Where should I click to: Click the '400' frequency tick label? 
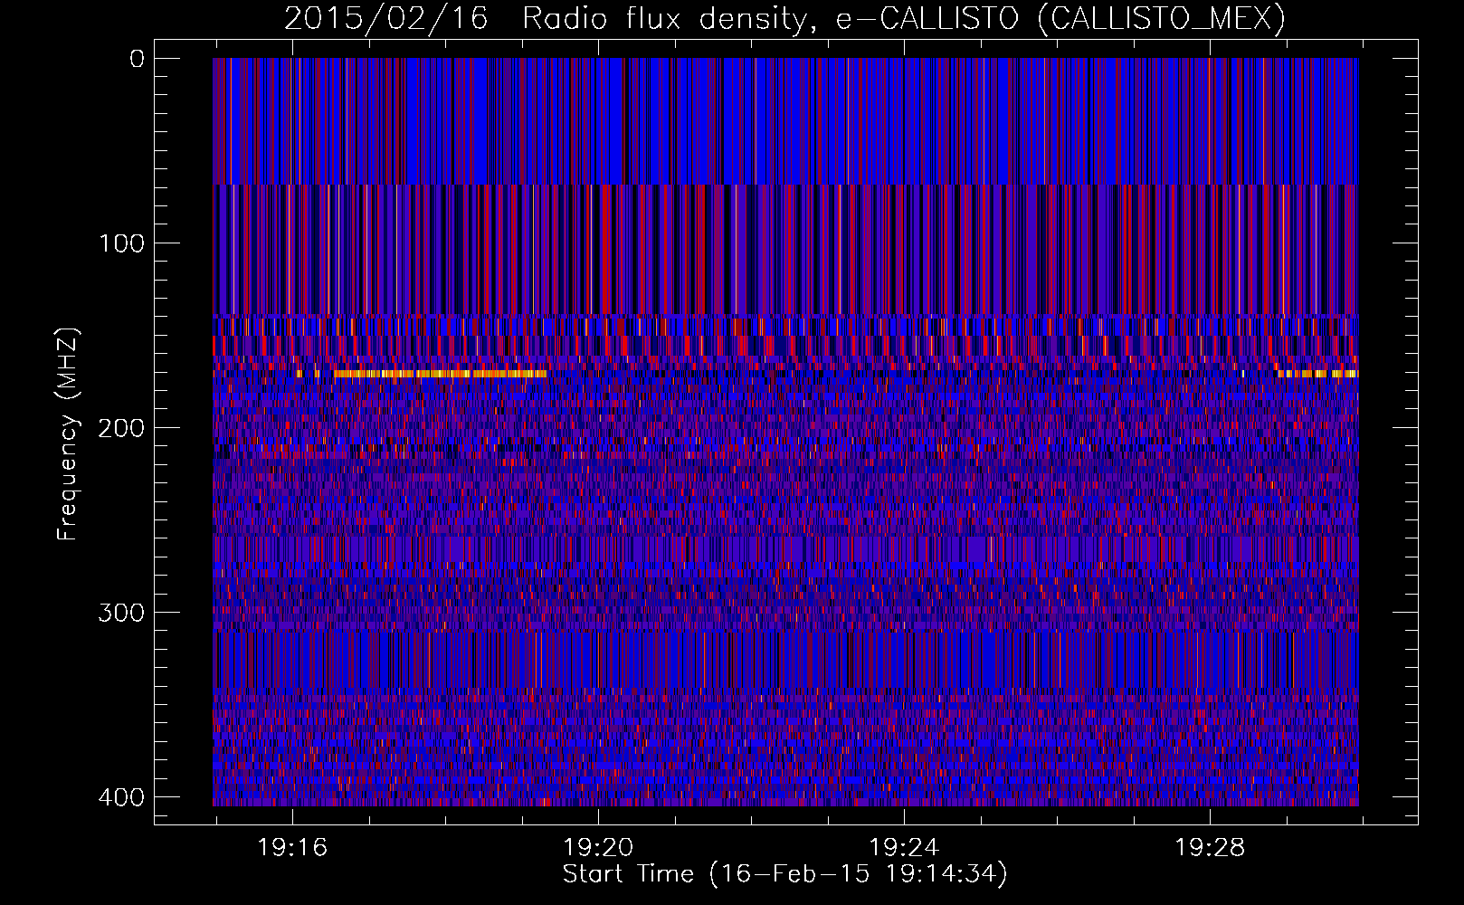click(x=121, y=797)
